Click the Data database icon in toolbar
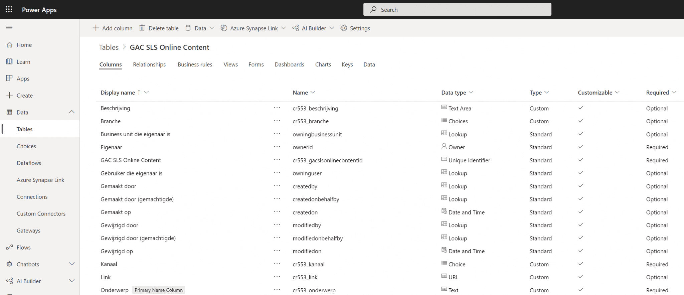 point(188,28)
